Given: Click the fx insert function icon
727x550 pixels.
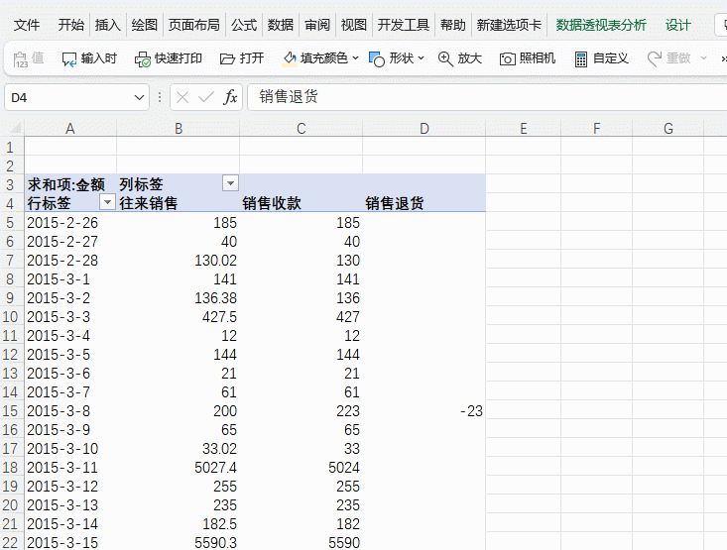Looking at the screenshot, I should point(230,97).
